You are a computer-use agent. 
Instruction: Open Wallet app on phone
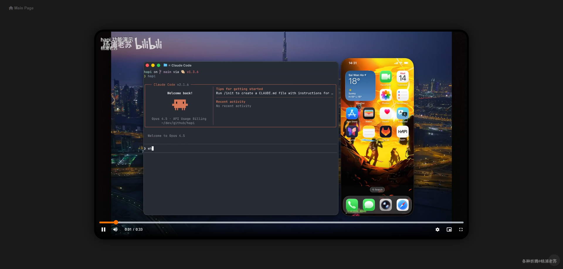point(369,114)
